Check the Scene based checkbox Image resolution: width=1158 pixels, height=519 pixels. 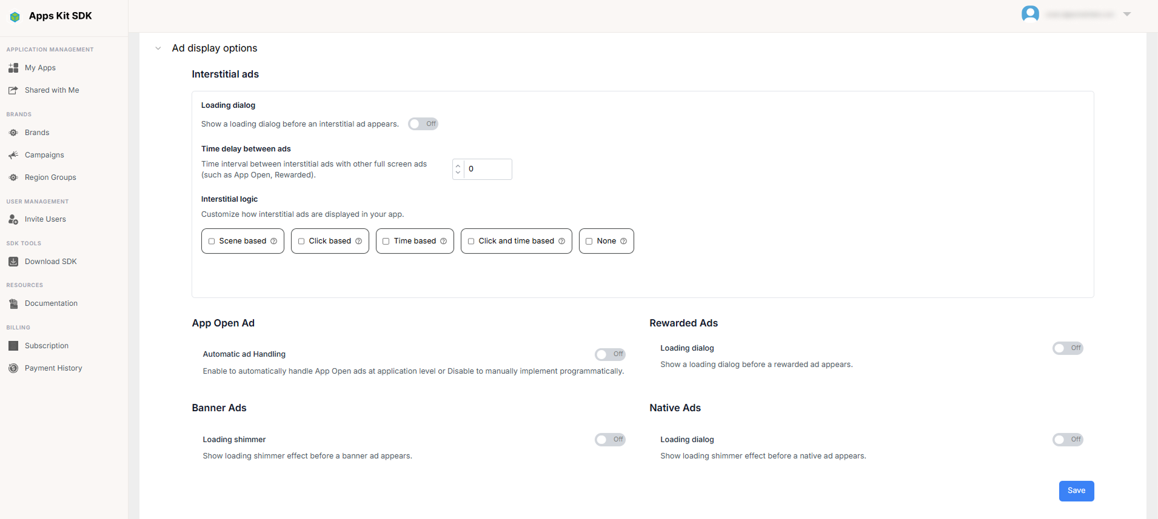tap(212, 241)
